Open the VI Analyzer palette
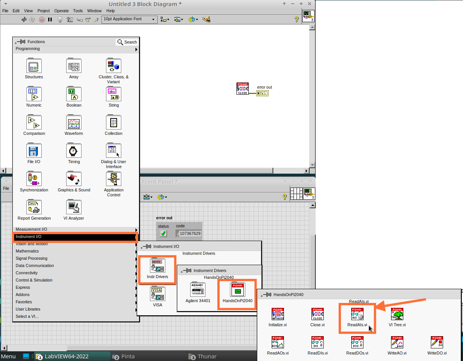The image size is (463, 361). coord(74,210)
